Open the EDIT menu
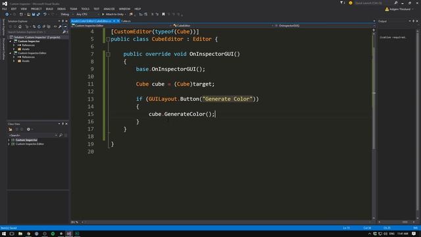 [x=14, y=9]
